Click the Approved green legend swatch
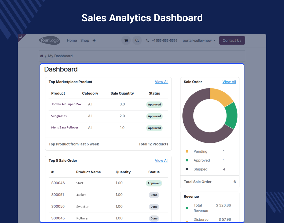 click(187, 160)
